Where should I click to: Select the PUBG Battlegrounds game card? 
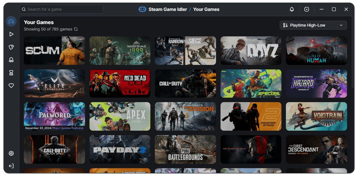coord(185,149)
